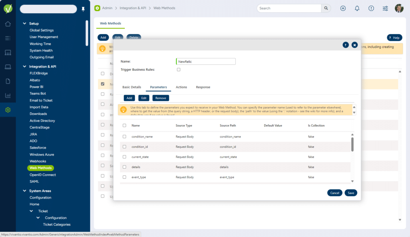Pin the sidebar with the pin icon
This screenshot has width=410, height=237.
(83, 9)
